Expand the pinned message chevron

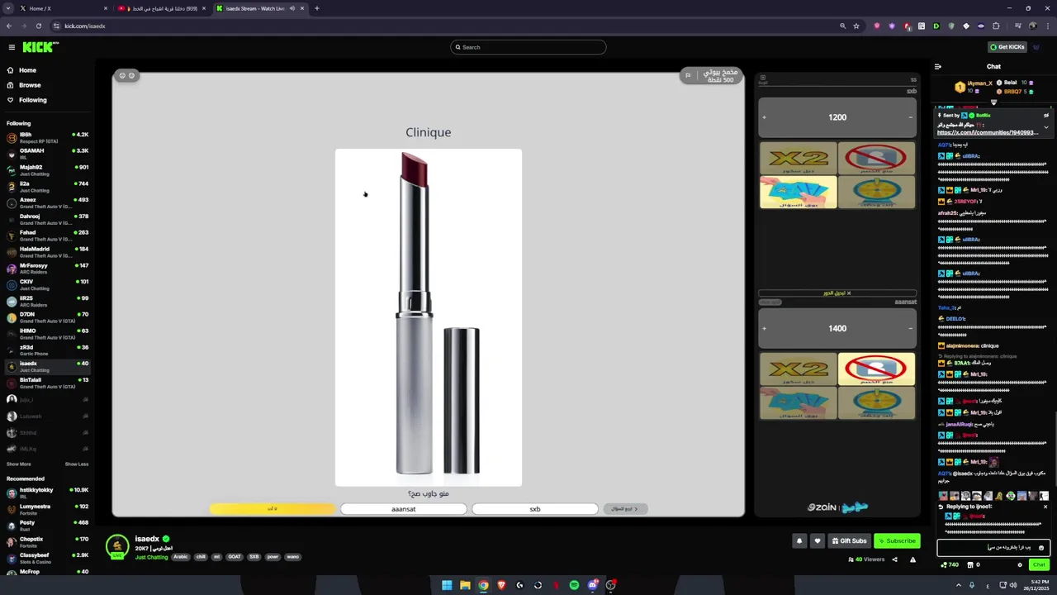pyautogui.click(x=1045, y=127)
